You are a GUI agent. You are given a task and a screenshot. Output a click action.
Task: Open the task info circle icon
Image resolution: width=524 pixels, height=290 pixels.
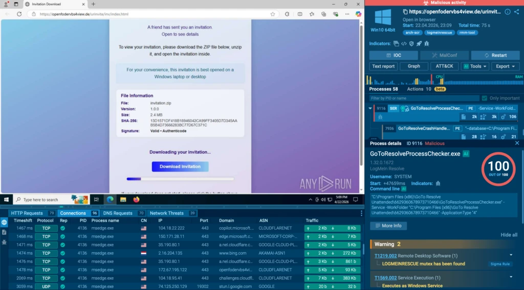pyautogui.click(x=507, y=12)
